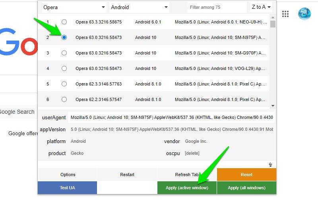Click the Test UA button
The width and height of the screenshot is (318, 200).
click(x=67, y=188)
